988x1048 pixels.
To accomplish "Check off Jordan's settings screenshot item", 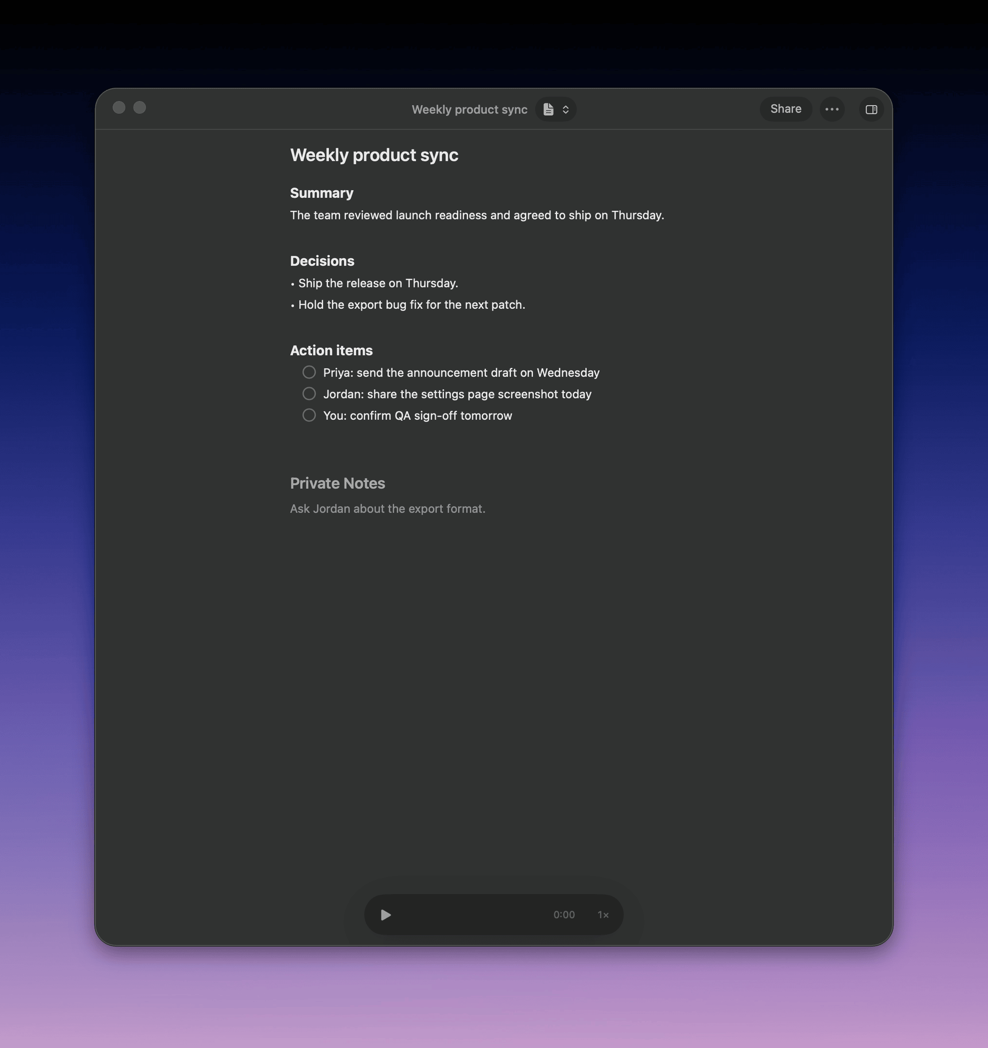I will click(x=309, y=394).
